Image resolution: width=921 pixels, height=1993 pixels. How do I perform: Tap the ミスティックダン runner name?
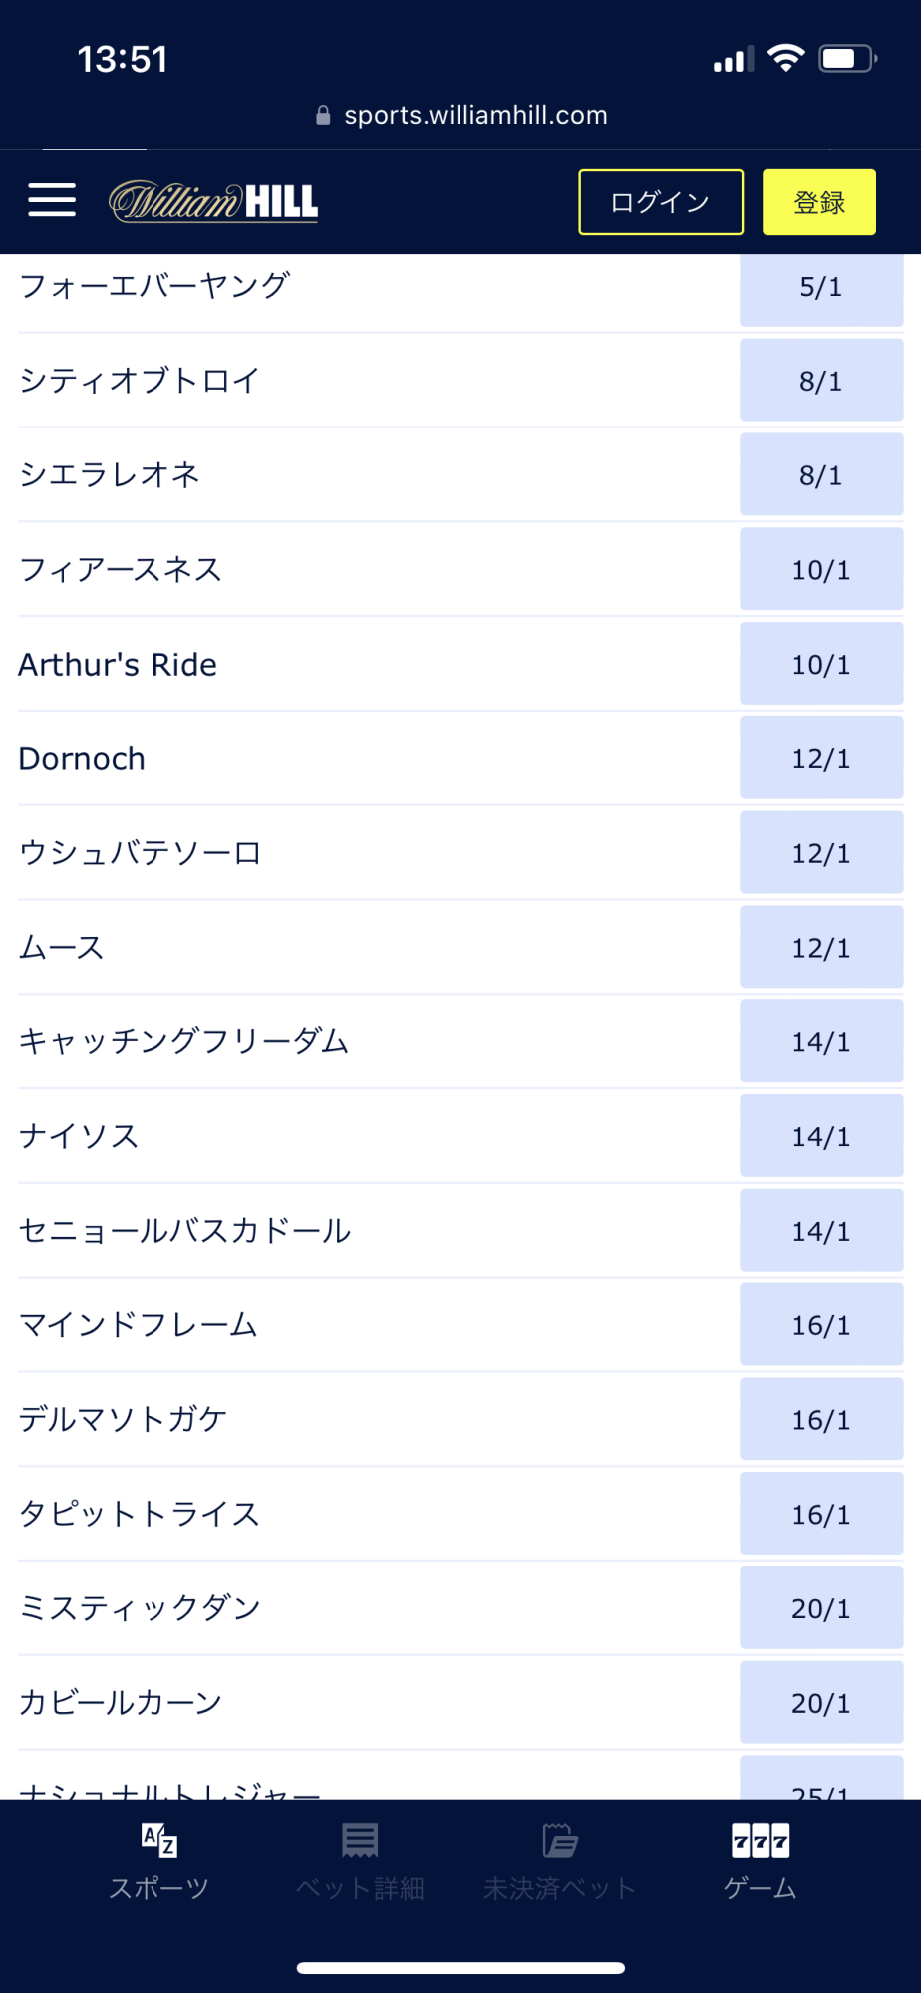141,1608
